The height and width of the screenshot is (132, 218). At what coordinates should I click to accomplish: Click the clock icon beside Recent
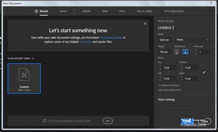click(36, 11)
